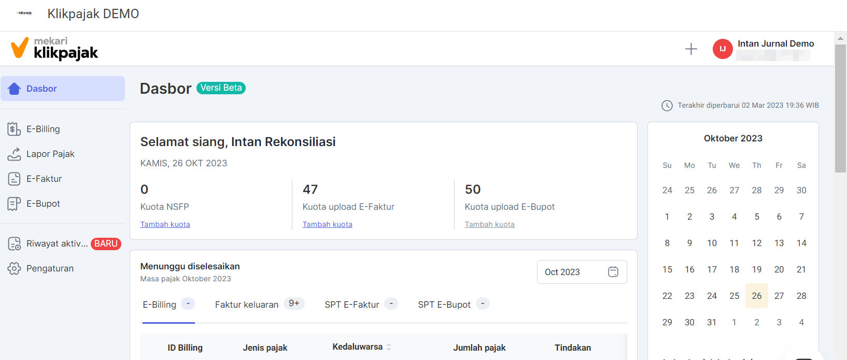Click the IJ user avatar
The width and height of the screenshot is (847, 360).
pos(722,49)
